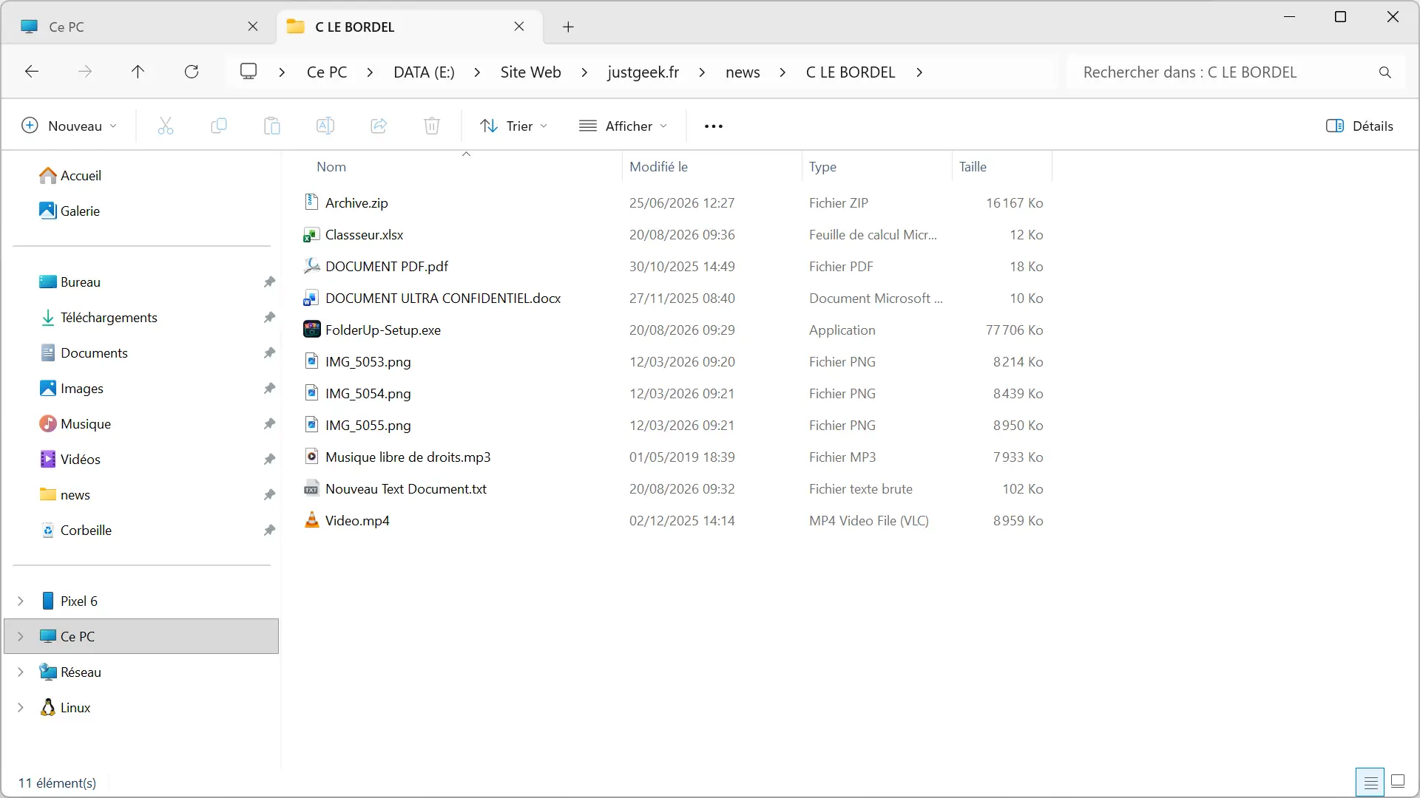
Task: Click the Share icon in toolbar
Action: click(379, 126)
